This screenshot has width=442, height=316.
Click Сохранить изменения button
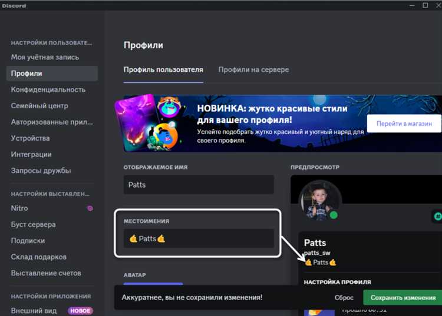tap(403, 298)
